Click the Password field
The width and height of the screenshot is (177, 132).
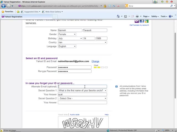pyautogui.click(x=75, y=67)
